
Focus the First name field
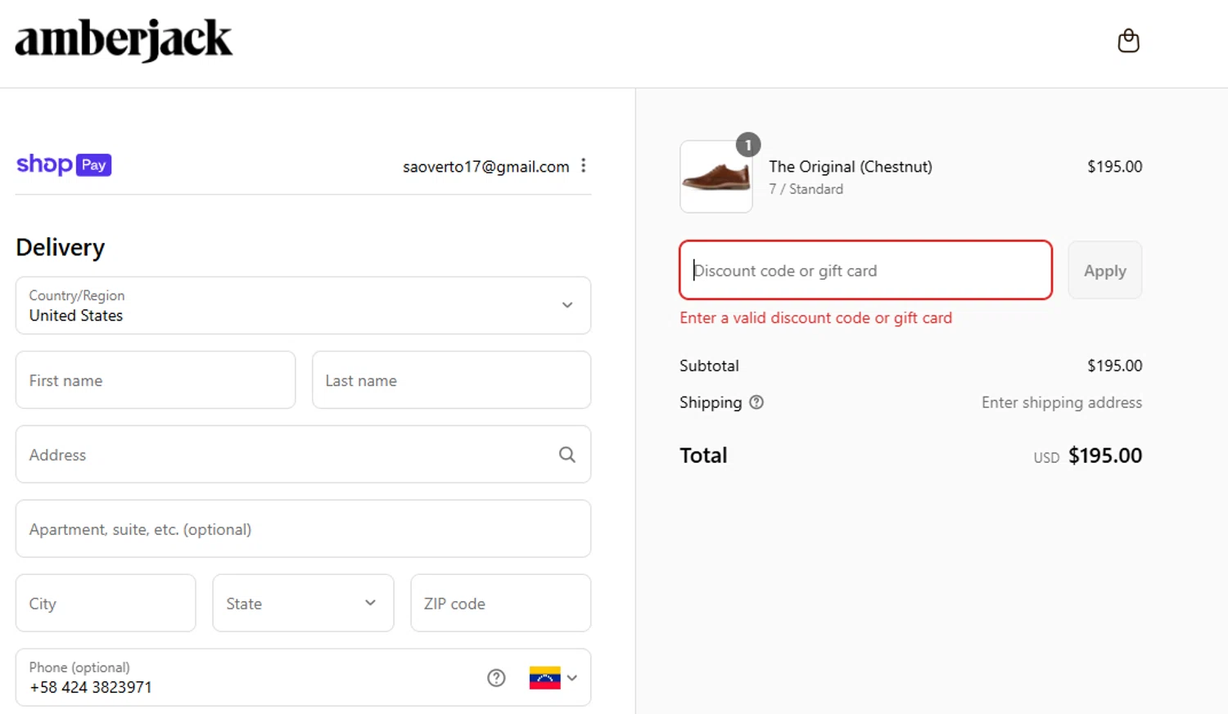156,380
